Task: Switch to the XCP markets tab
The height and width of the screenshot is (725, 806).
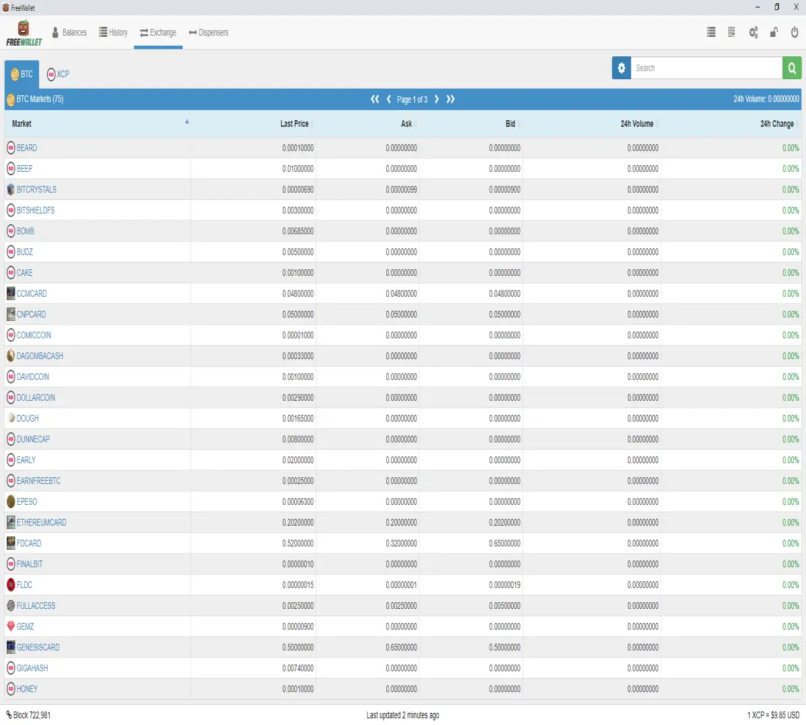Action: click(x=58, y=74)
